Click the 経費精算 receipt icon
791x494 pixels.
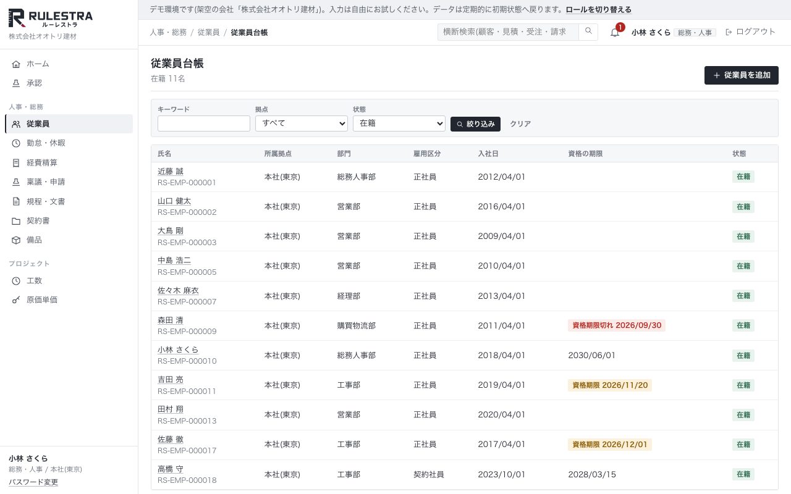point(16,163)
